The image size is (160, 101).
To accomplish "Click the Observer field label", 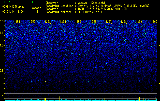I will [x=52, y=3].
